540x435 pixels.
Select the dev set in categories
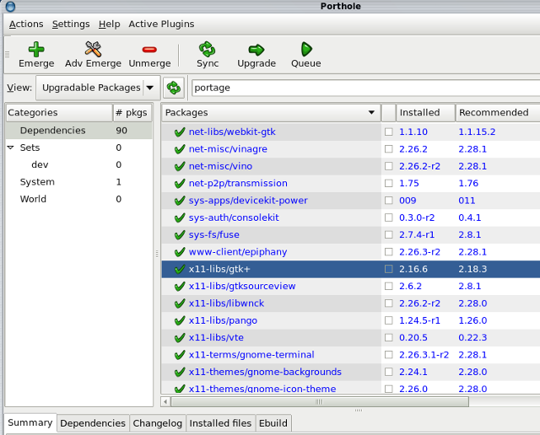pyautogui.click(x=78, y=165)
